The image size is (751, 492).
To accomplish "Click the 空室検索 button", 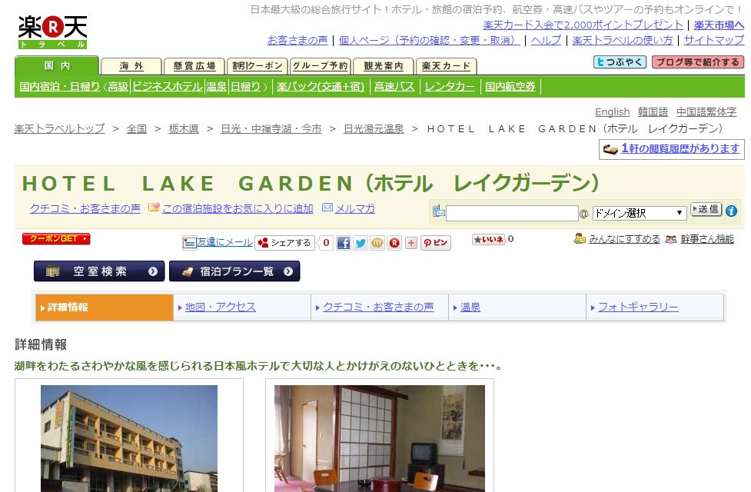I will click(x=99, y=271).
